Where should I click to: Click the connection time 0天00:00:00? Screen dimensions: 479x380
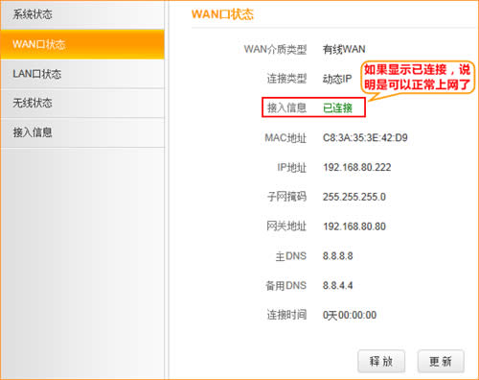pos(350,315)
